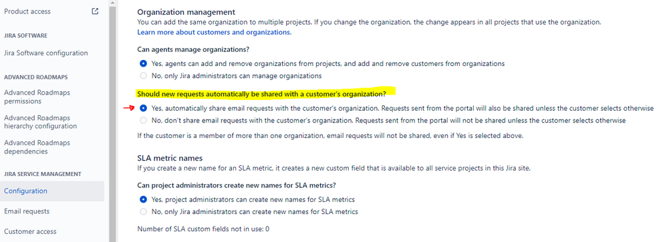
Task: Choose No, only Jira administrators create SLA names
Action: [143, 211]
